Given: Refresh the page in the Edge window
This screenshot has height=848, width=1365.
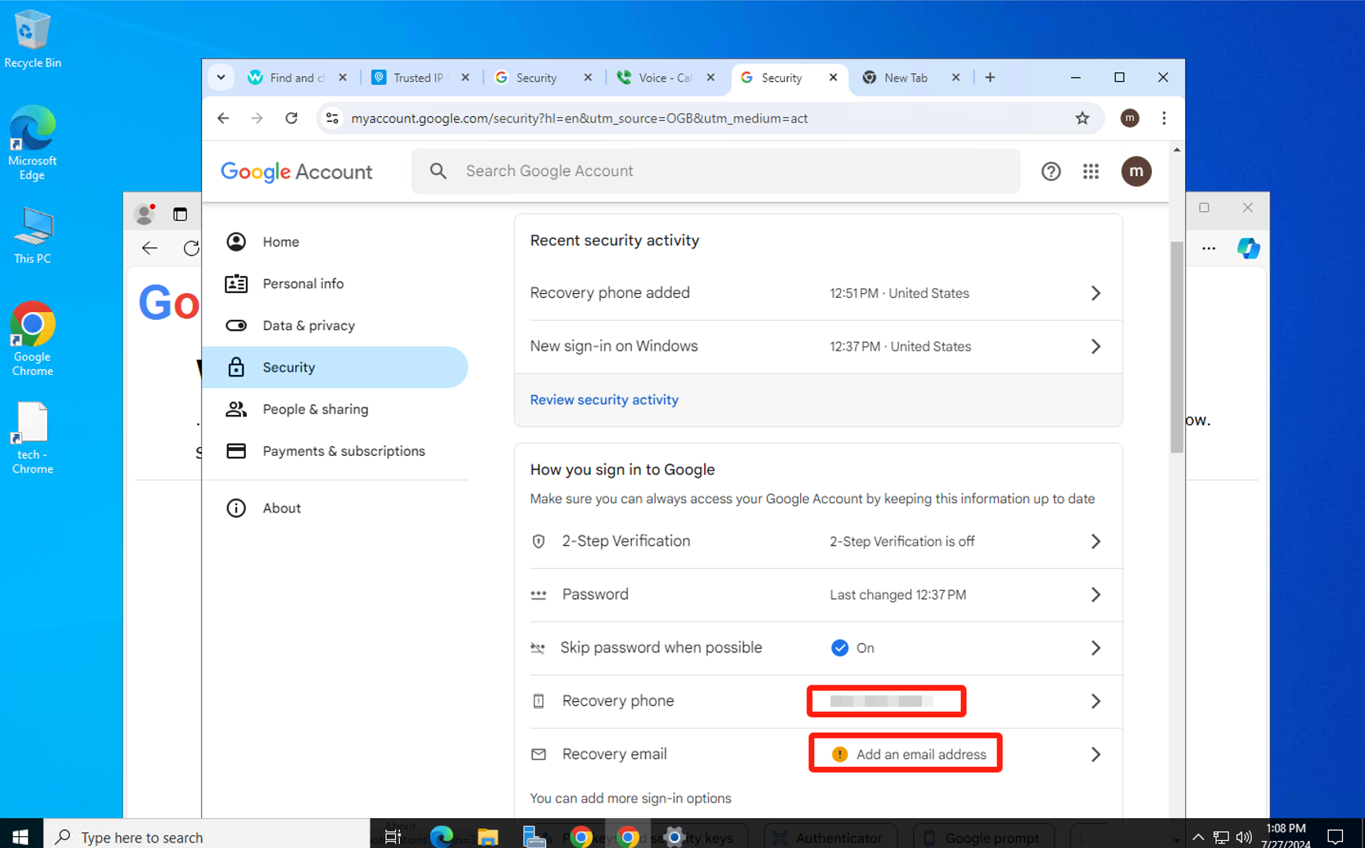Looking at the screenshot, I should click(x=191, y=248).
